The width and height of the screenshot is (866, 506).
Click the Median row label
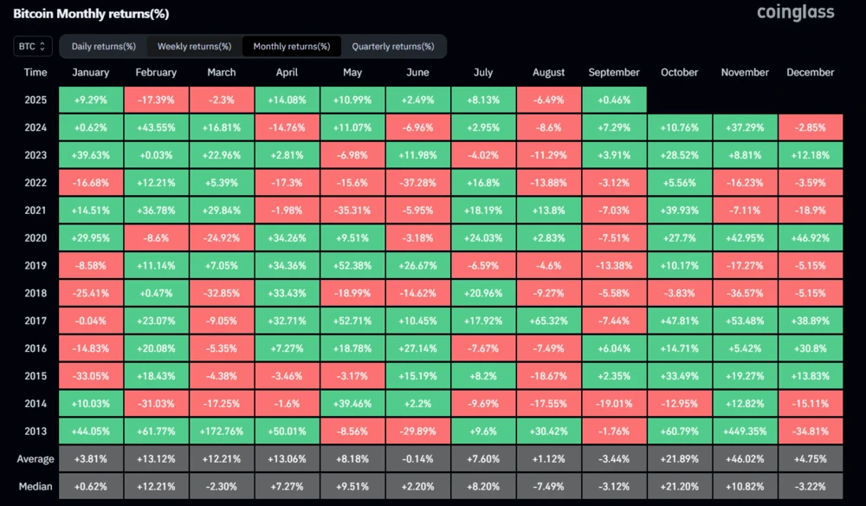[36, 486]
